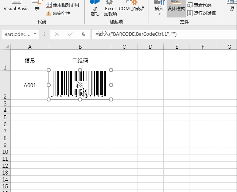Click the Name Box showing BarCodeC...
Screen dimensions: 237x192
pyautogui.click(x=18, y=34)
